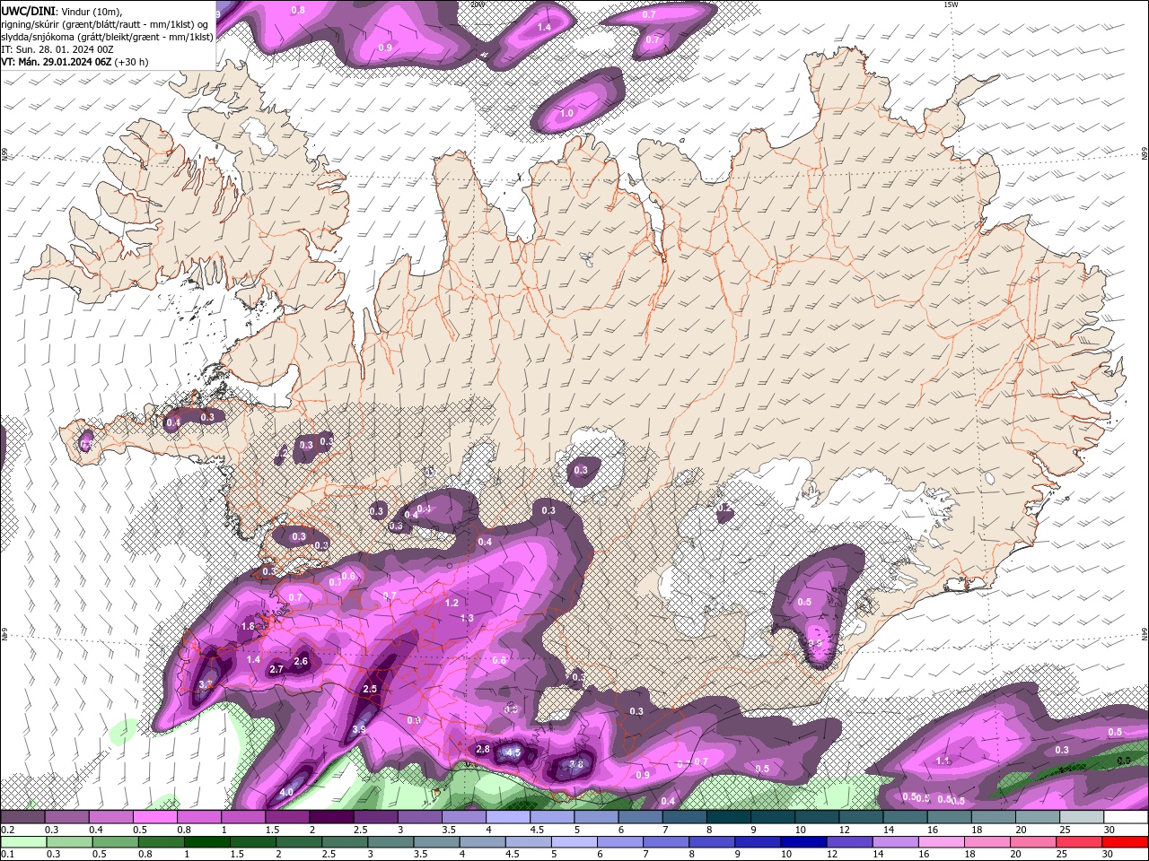Screen dimensions: 1149x861
Task: Click the '0.2' label on upper color scale
Action: pos(7,830)
